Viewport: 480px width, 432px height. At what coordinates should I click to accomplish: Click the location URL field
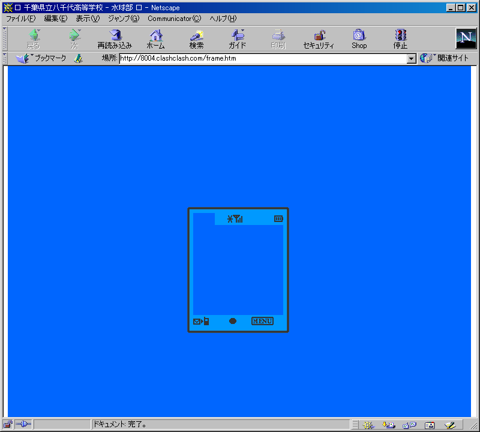pyautogui.click(x=263, y=58)
